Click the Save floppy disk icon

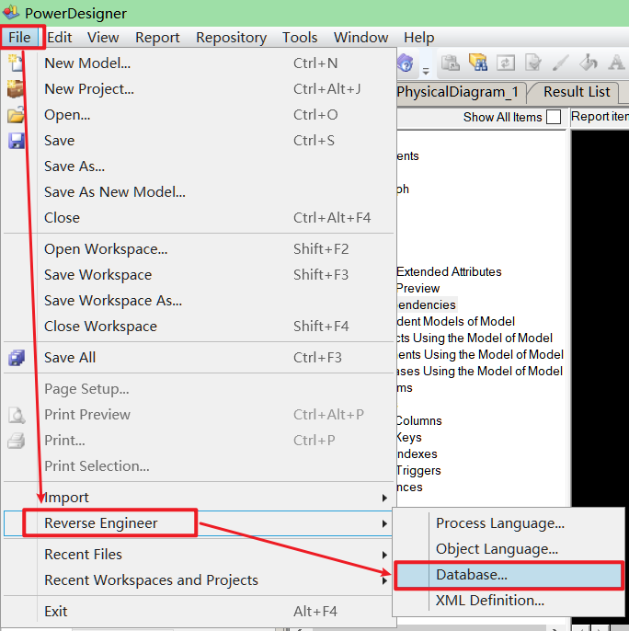[x=17, y=141]
